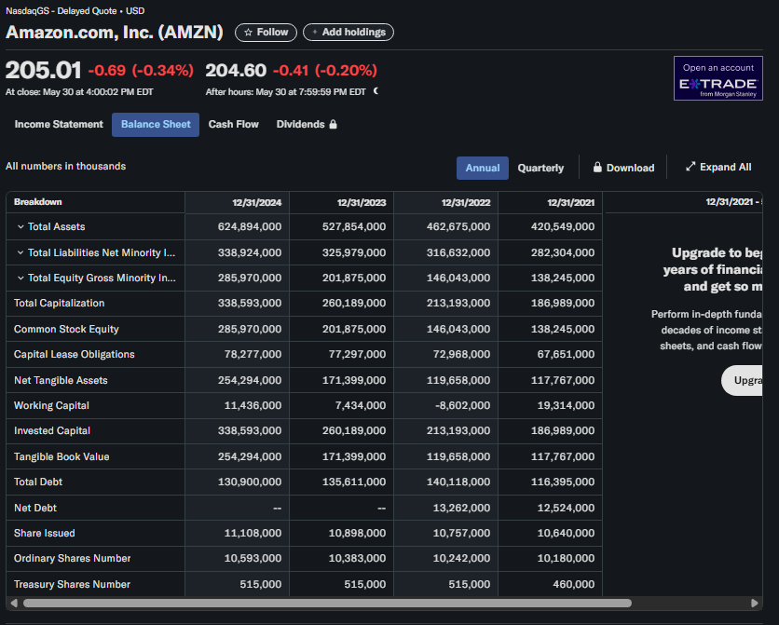Screen dimensions: 779x625
Task: Open the E*TRADE account advertisement
Action: tap(717, 78)
